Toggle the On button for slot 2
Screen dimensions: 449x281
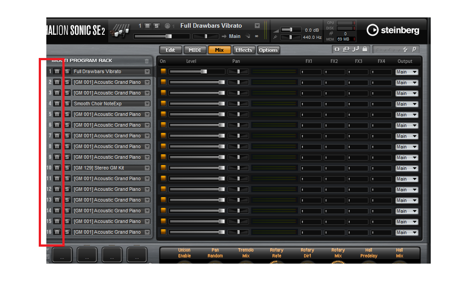pyautogui.click(x=163, y=82)
